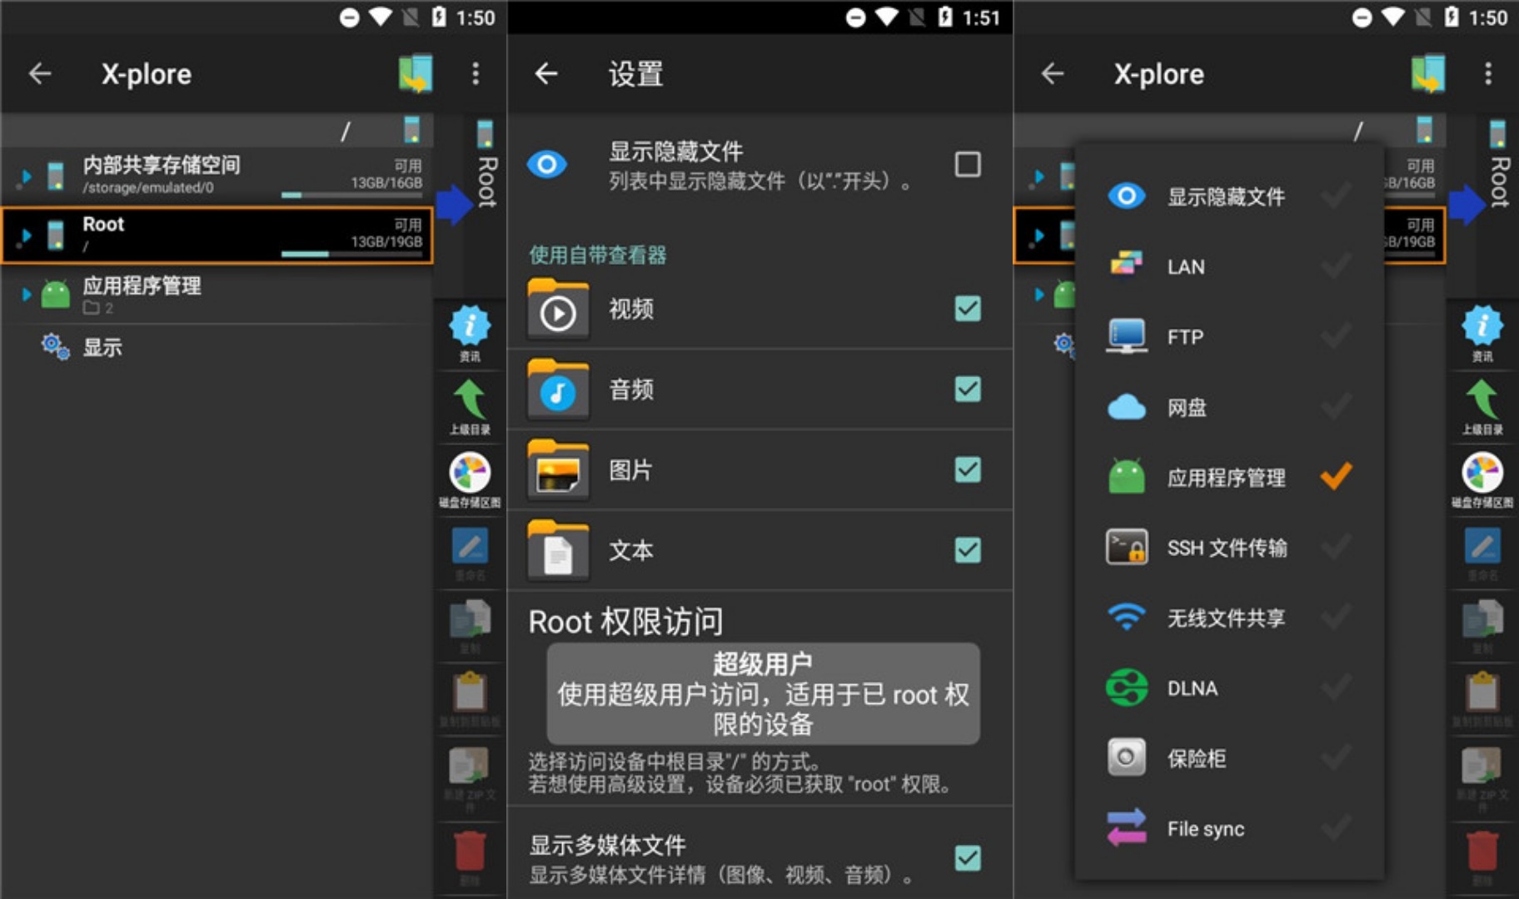Expand the top storage entry arrow in right screen
The image size is (1519, 899).
click(1038, 176)
